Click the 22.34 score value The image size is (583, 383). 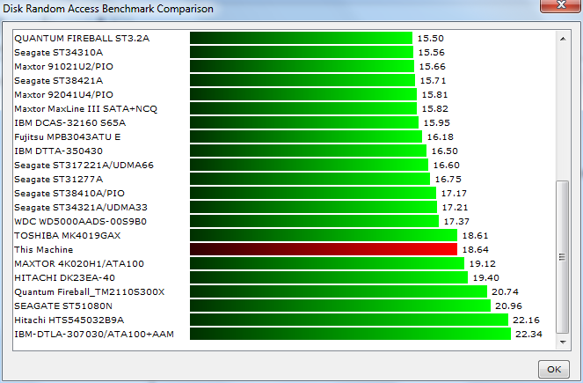(x=528, y=335)
